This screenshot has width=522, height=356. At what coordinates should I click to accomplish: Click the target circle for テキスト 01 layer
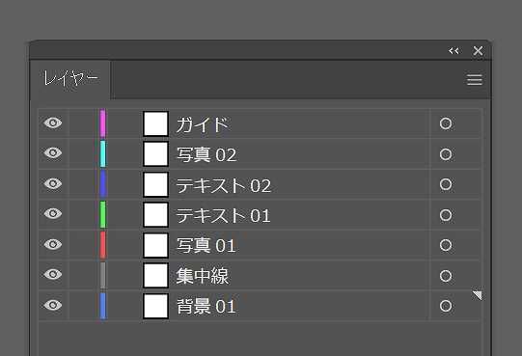click(446, 215)
